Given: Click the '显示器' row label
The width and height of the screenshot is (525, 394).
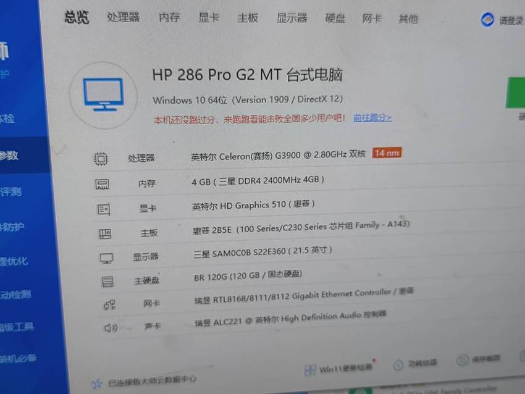Looking at the screenshot, I should (x=146, y=257).
